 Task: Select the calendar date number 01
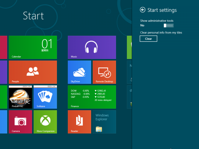click(x=47, y=43)
